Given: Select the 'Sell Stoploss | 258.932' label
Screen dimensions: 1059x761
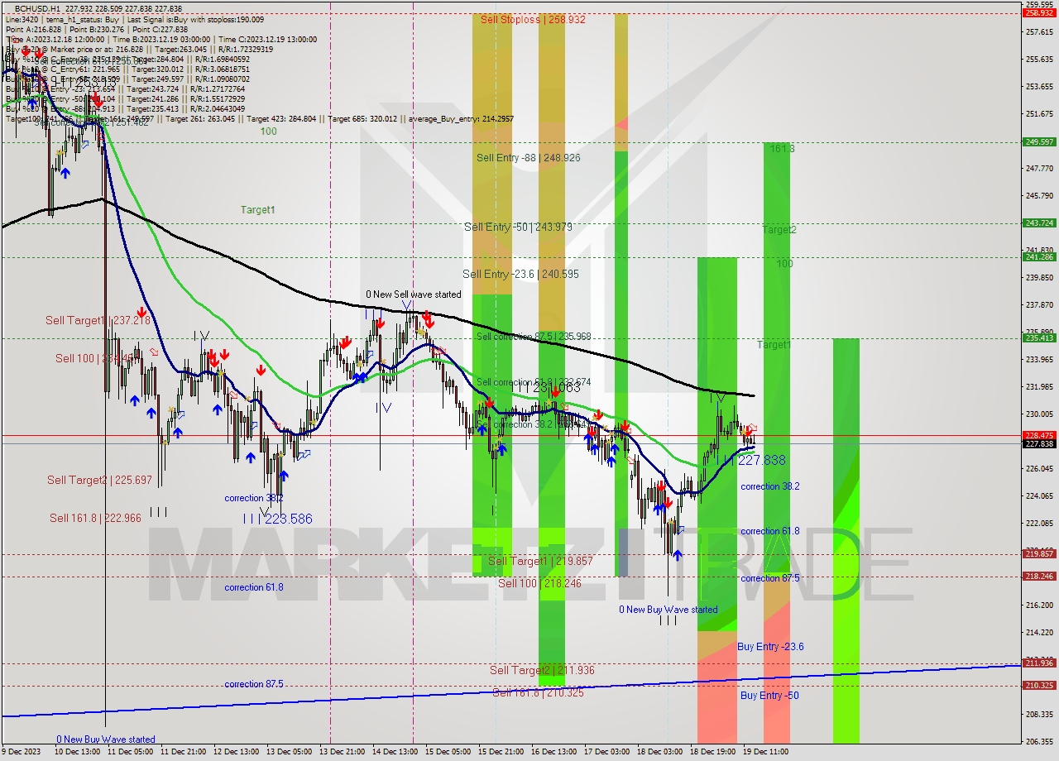Looking at the screenshot, I should (x=533, y=19).
